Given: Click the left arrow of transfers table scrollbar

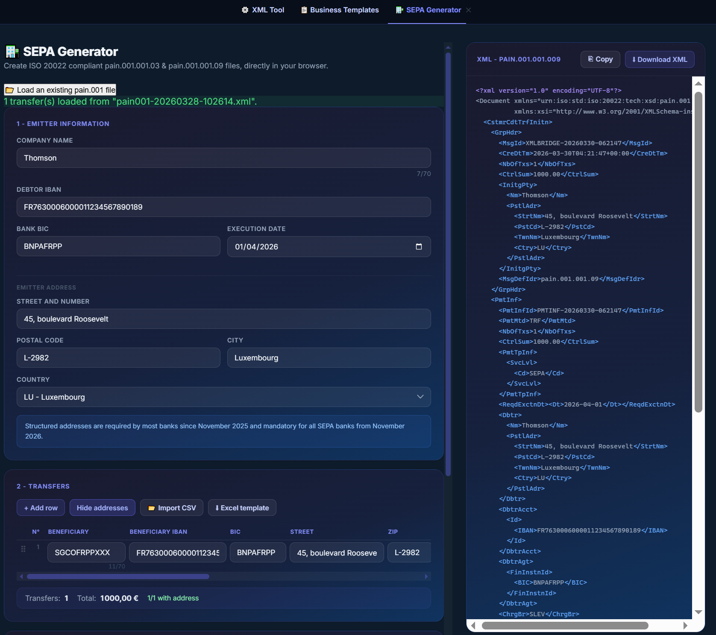Looking at the screenshot, I should coord(21,576).
